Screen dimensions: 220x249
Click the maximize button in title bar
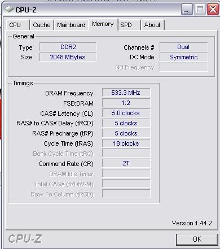200,10
